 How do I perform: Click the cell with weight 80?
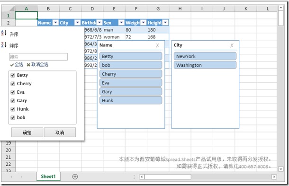point(136,30)
